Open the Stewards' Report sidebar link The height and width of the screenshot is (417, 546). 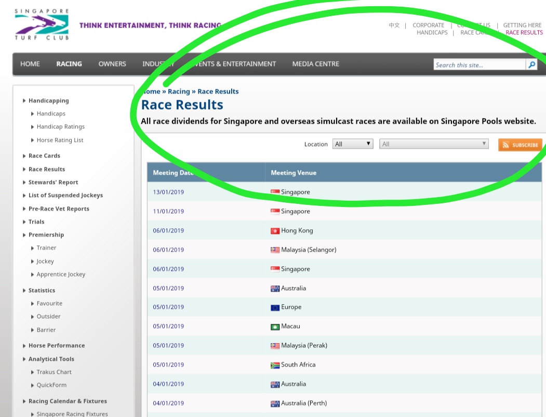(53, 183)
